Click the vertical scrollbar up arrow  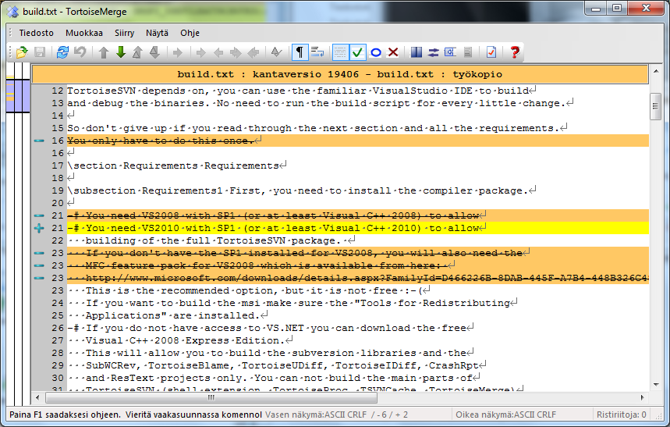656,70
